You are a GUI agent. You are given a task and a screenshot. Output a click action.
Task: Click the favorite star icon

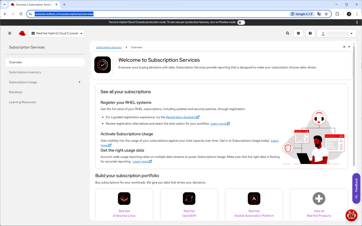click(344, 47)
